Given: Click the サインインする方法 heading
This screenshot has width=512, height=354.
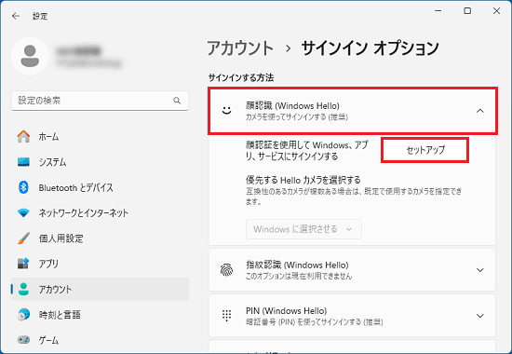Looking at the screenshot, I should [x=241, y=78].
